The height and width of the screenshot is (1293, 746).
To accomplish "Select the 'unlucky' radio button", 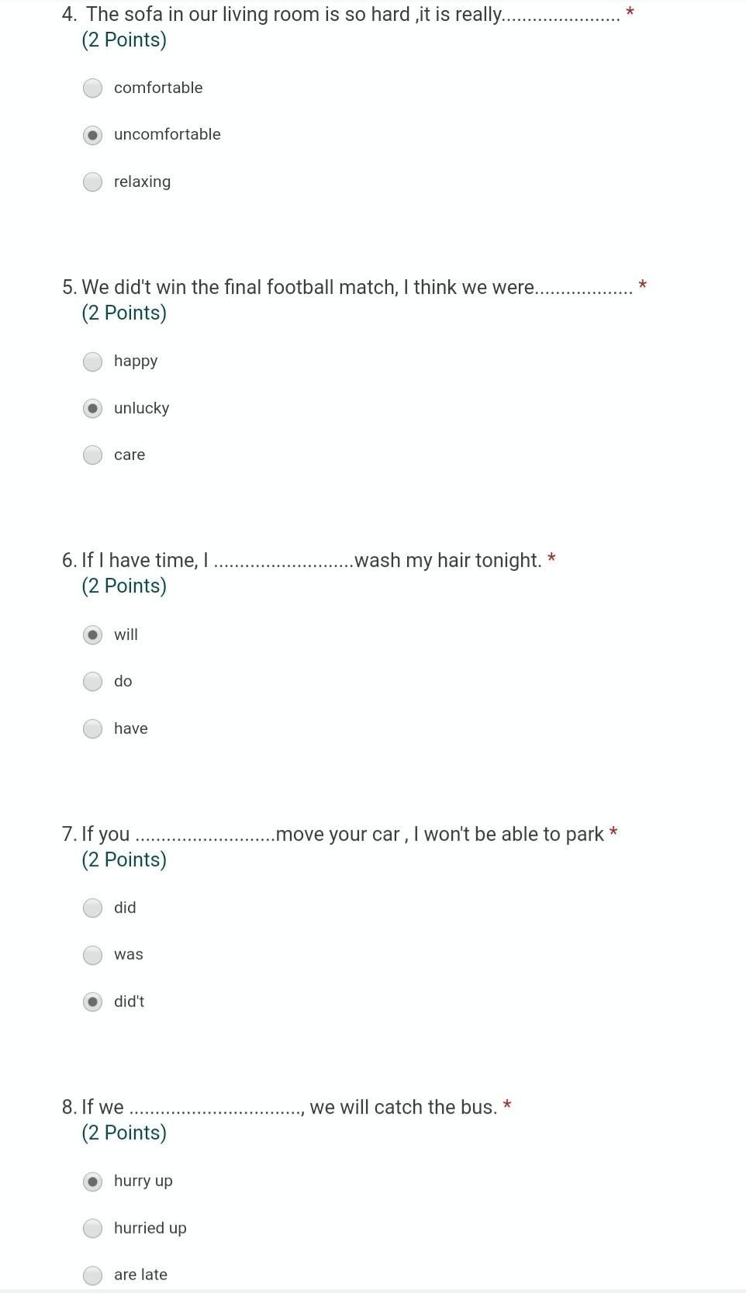I will click(93, 408).
